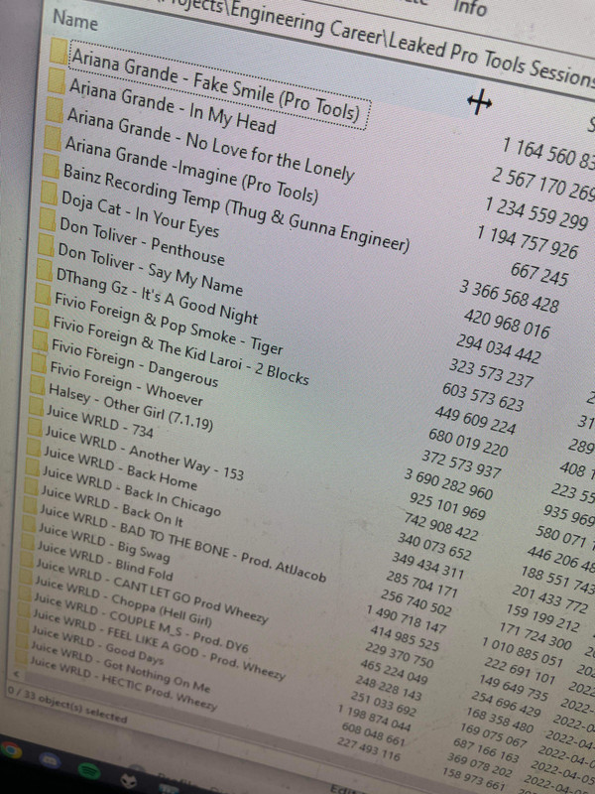The image size is (595, 794).
Task: Click the size value '323 573 237'
Action: (x=491, y=374)
